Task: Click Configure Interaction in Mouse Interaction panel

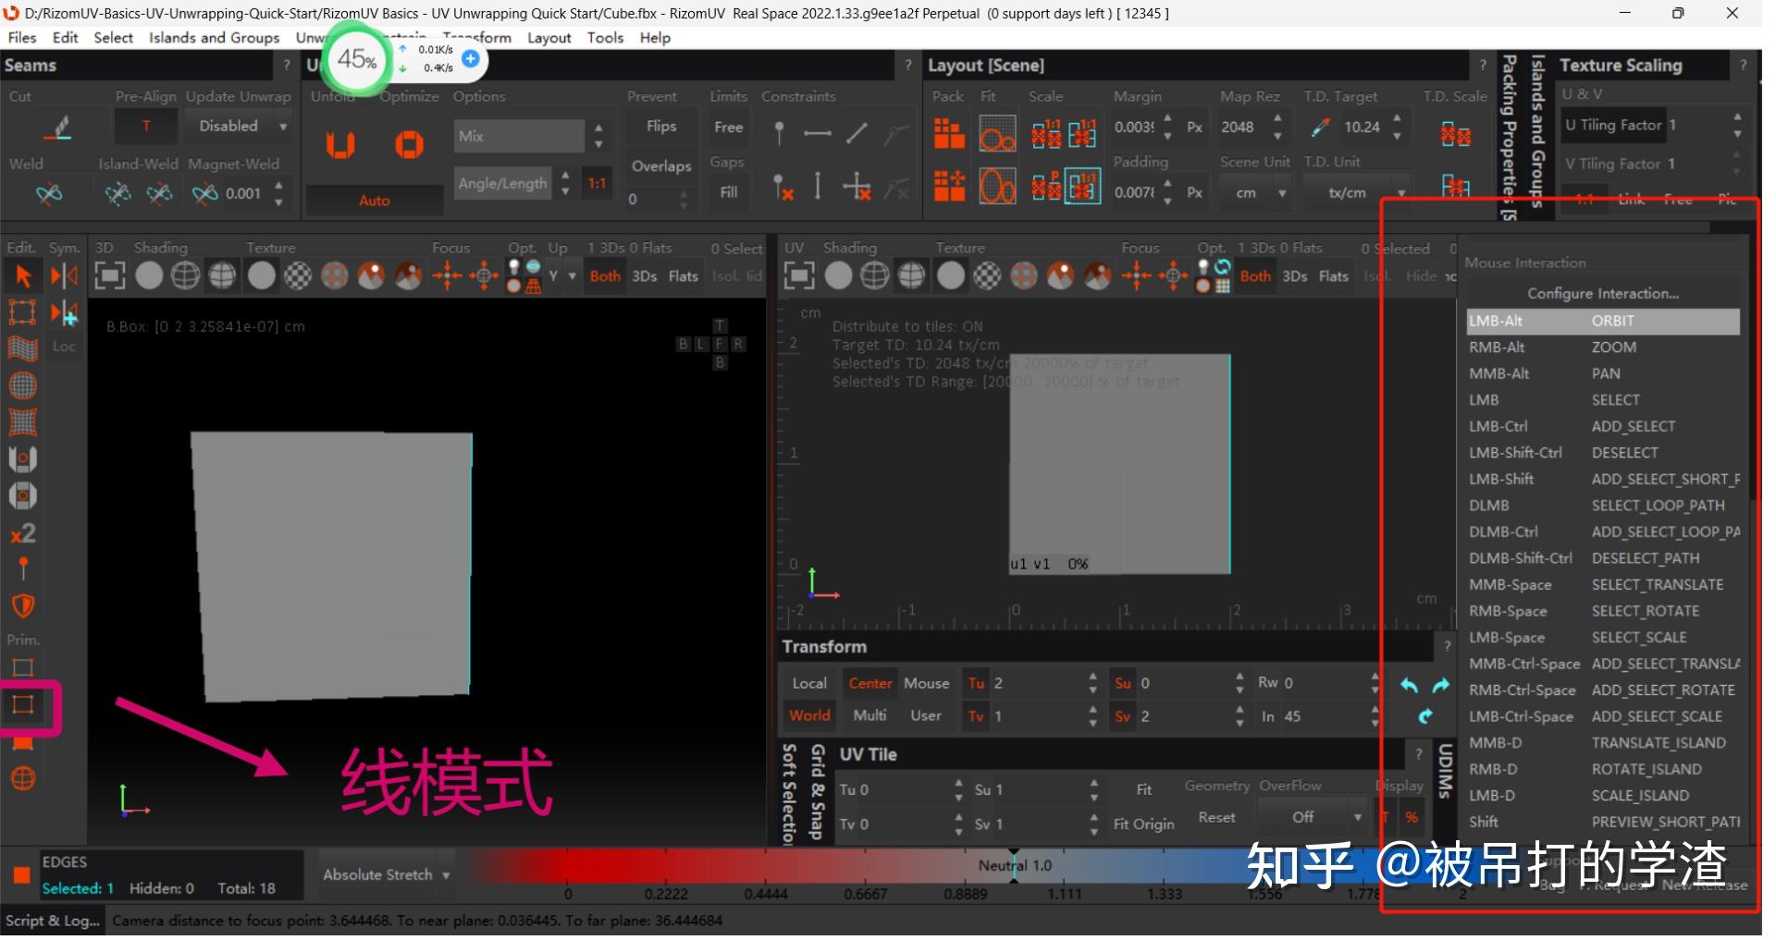Action: (x=1603, y=293)
